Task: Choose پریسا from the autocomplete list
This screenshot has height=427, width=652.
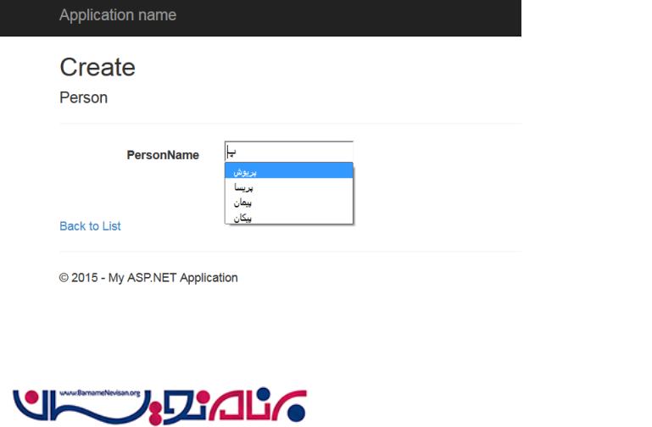Action: pos(288,186)
